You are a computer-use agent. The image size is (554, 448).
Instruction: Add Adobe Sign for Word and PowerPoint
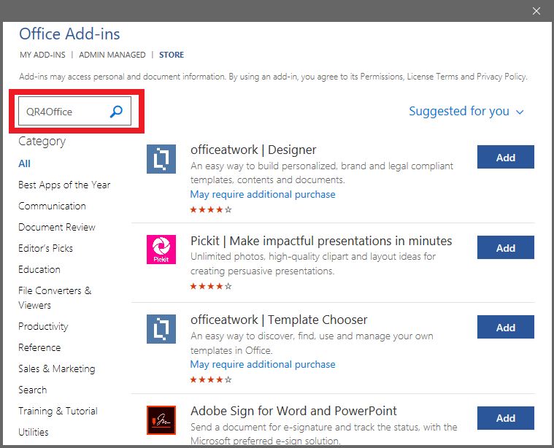tap(505, 418)
